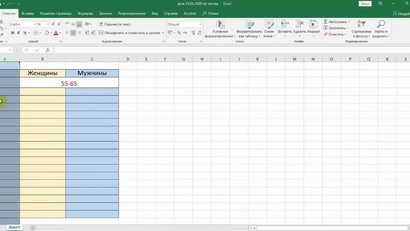Screen dimensions: 410x231
Task: Open Стили ячеек gallery
Action: coord(269,29)
